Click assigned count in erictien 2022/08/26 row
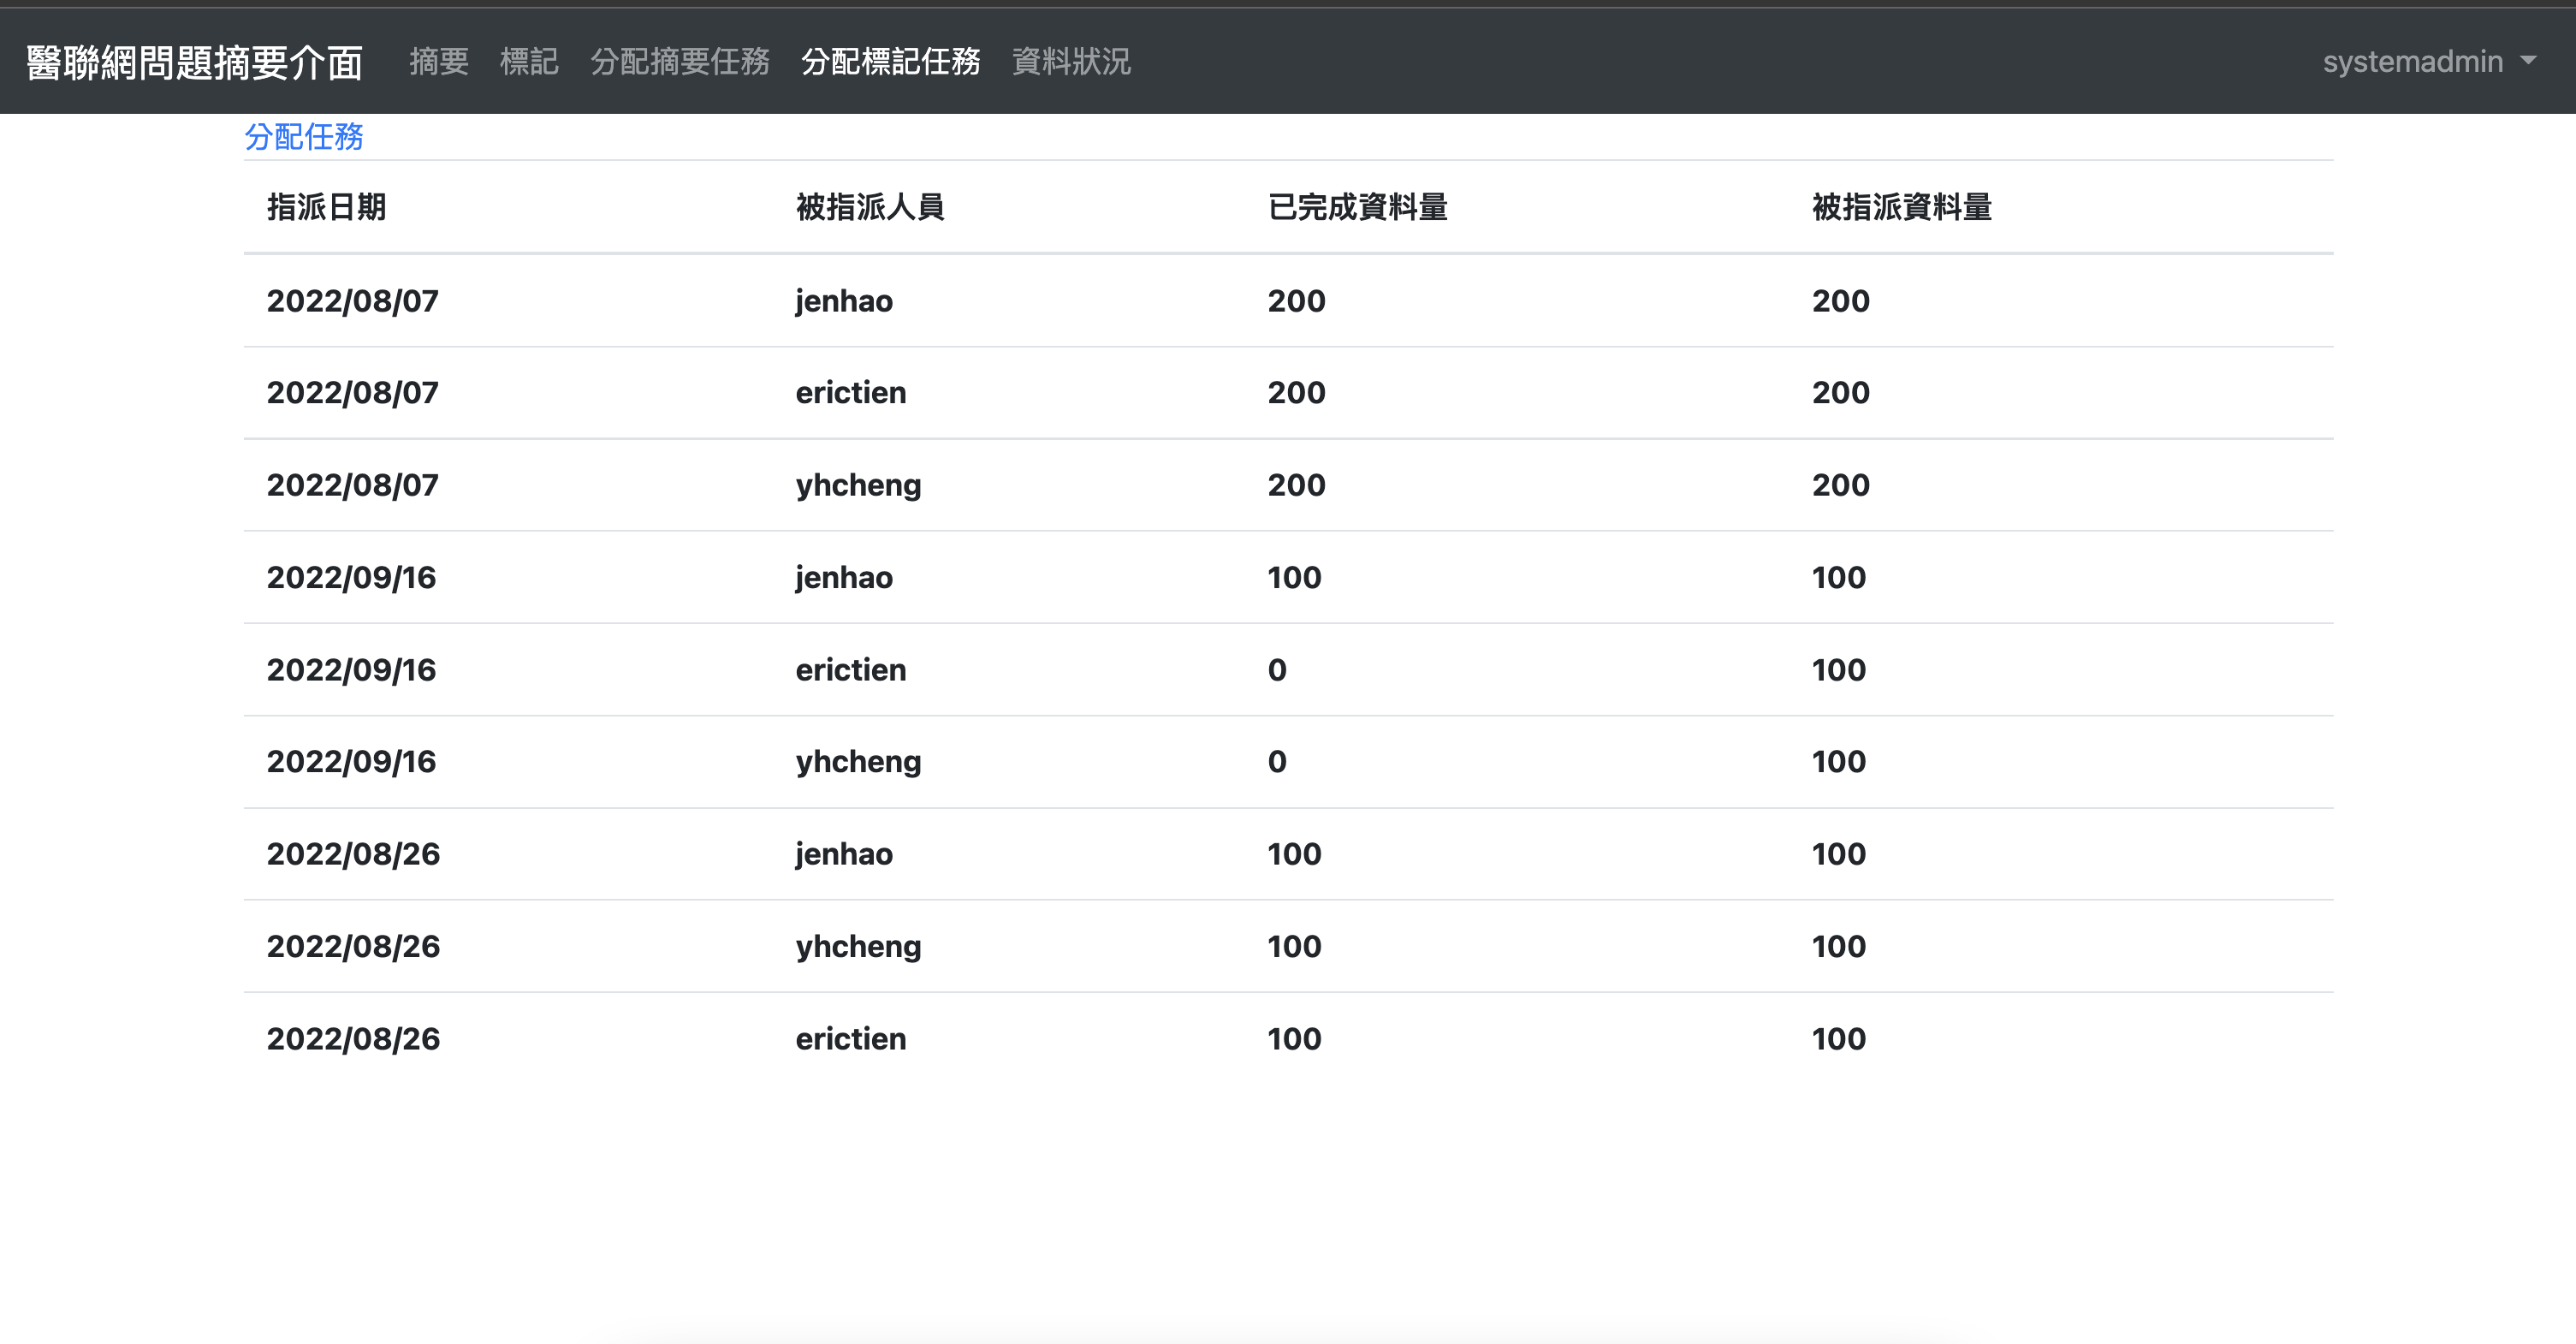Viewport: 2576px width, 1344px height. (x=1838, y=1039)
